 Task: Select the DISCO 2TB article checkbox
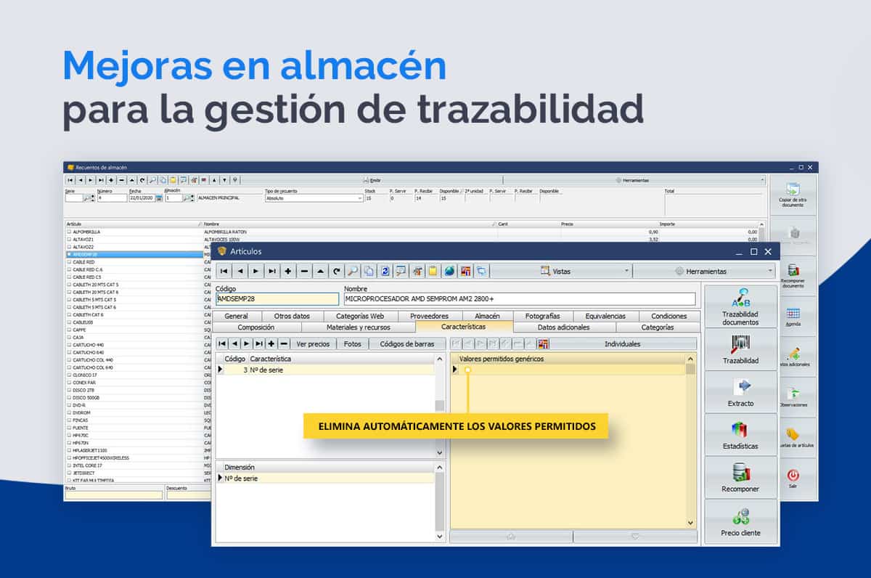[x=69, y=390]
